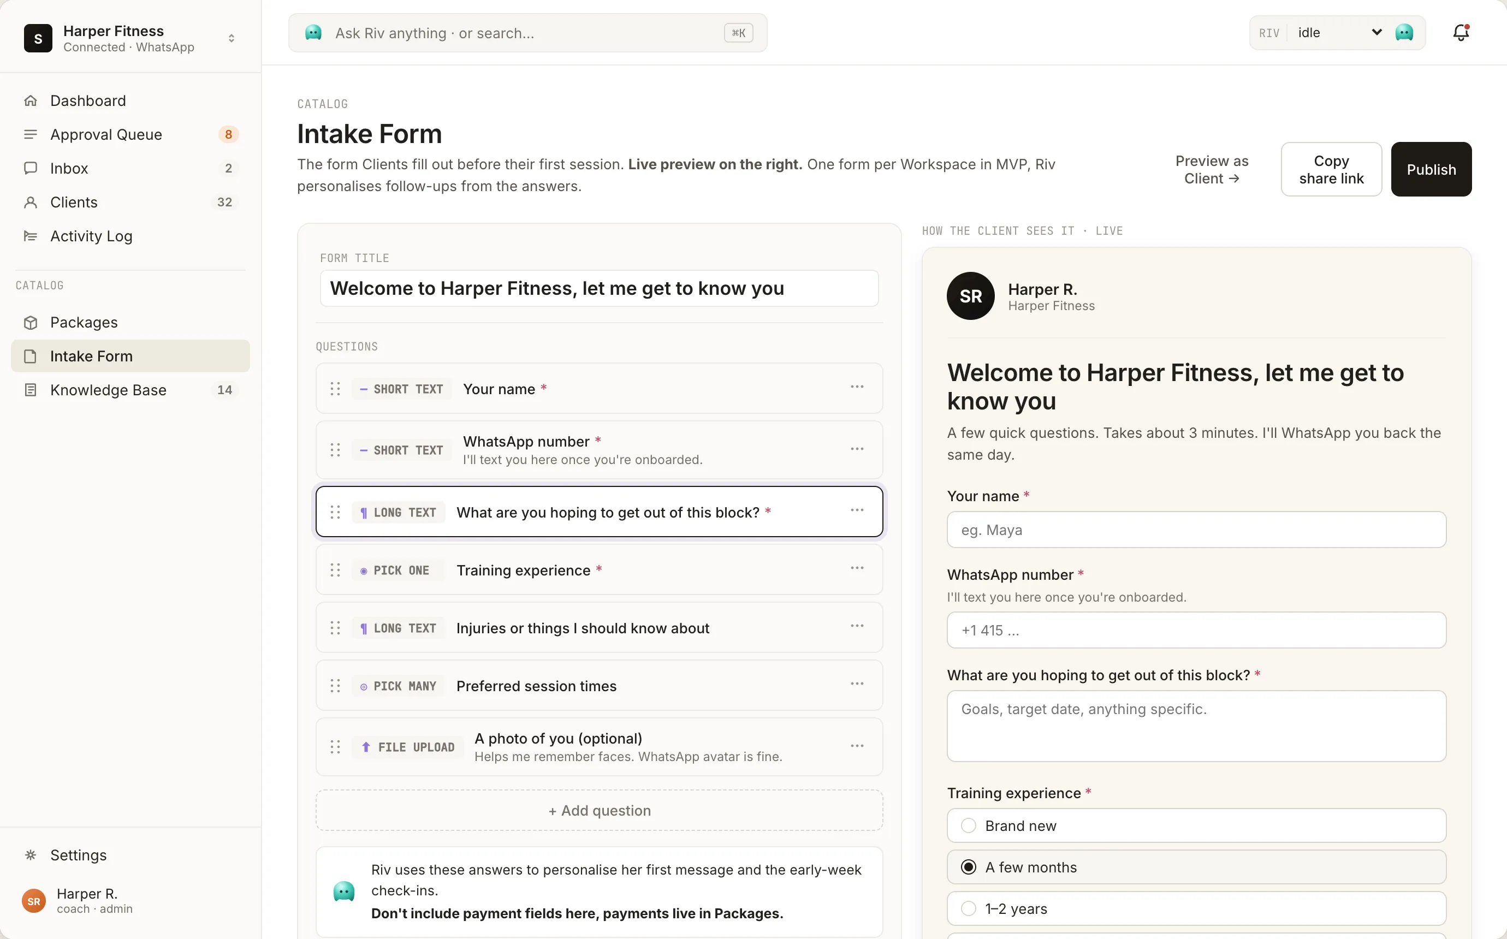1507x939 pixels.
Task: Click the Harper Fitness workspace logo
Action: point(38,39)
